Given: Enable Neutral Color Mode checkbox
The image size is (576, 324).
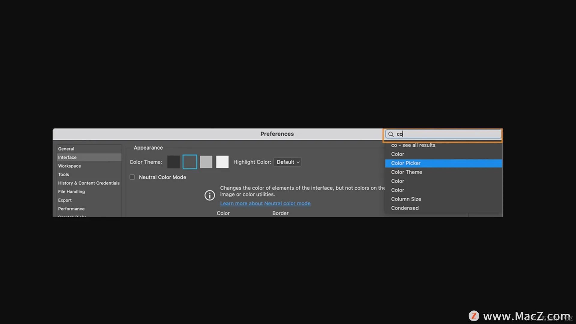Looking at the screenshot, I should (132, 177).
